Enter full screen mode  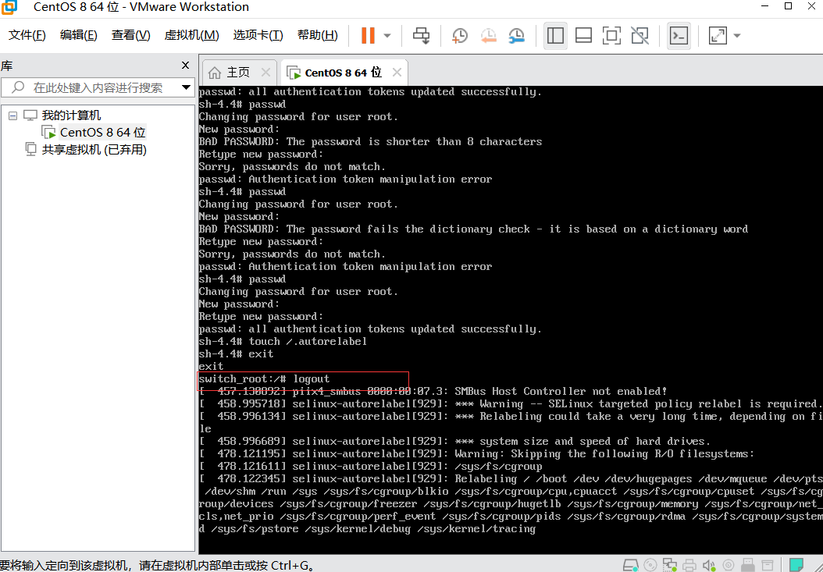click(611, 36)
